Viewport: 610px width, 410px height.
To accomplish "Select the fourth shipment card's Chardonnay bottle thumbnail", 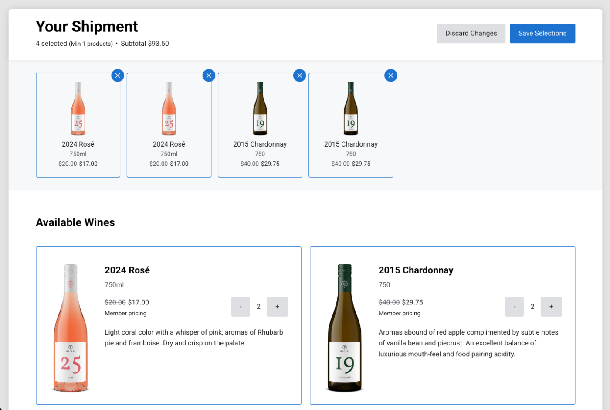I will [x=351, y=109].
